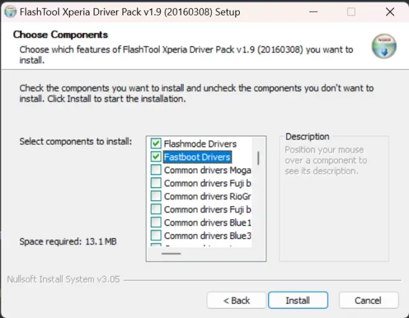The height and width of the screenshot is (318, 409).
Task: Click the Description group label
Action: click(x=307, y=137)
